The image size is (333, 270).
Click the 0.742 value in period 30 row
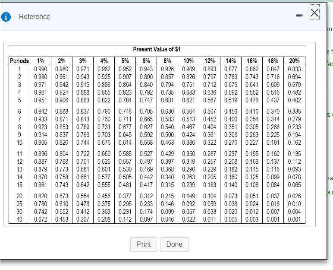[41, 212]
